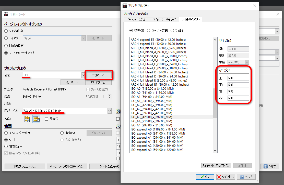Click ヘルプ button in print dialog
This screenshot has height=185, width=284.
[x=270, y=166]
